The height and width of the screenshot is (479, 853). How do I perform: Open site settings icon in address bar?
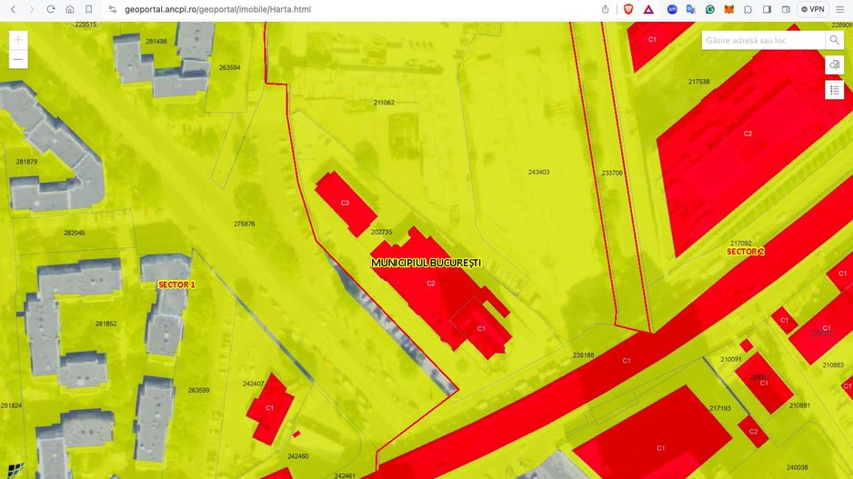tap(113, 9)
